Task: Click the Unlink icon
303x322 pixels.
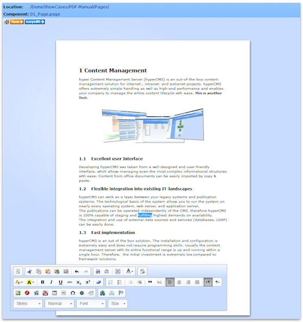Action: [x=111, y=293]
